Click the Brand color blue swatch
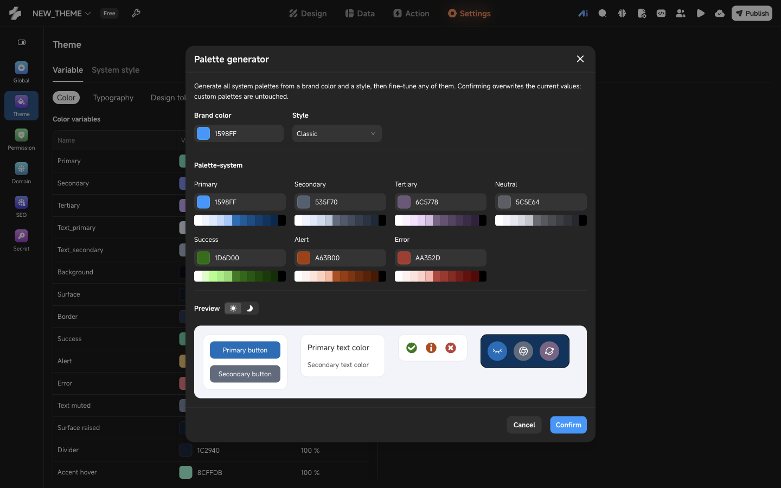The image size is (781, 488). click(x=203, y=133)
